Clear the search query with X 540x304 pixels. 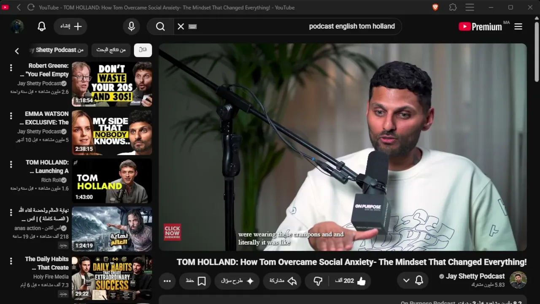pyautogui.click(x=181, y=26)
